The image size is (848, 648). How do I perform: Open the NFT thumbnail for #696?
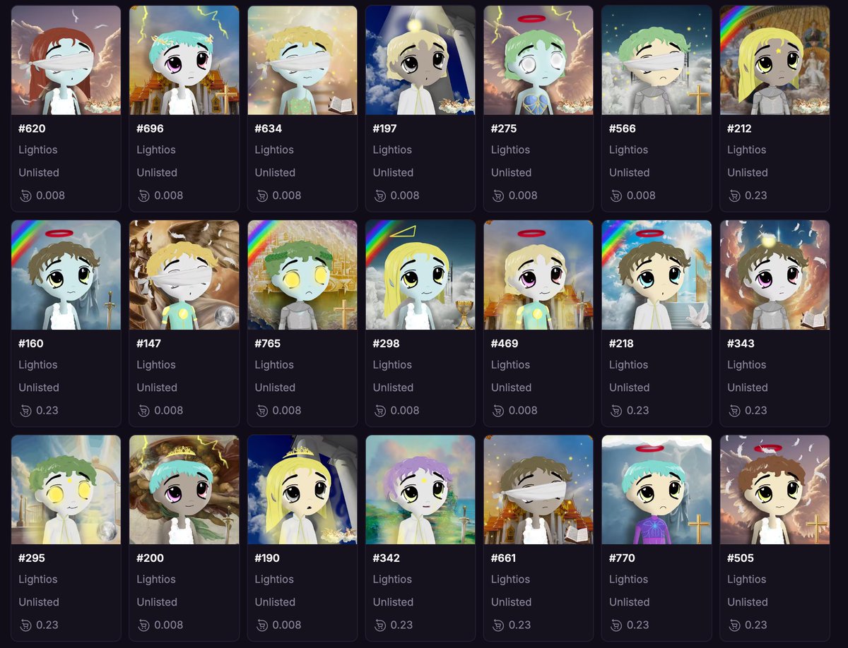(x=184, y=60)
